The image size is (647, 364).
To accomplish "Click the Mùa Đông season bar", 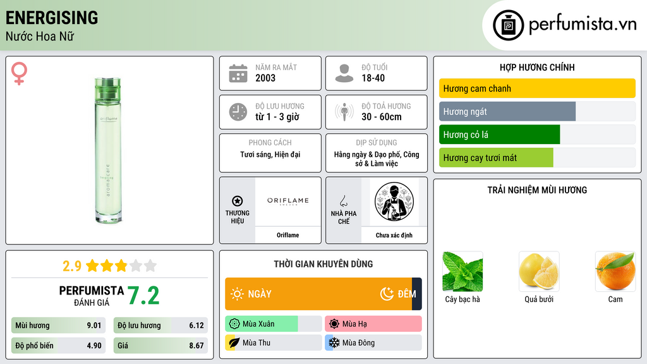I will coord(373,343).
